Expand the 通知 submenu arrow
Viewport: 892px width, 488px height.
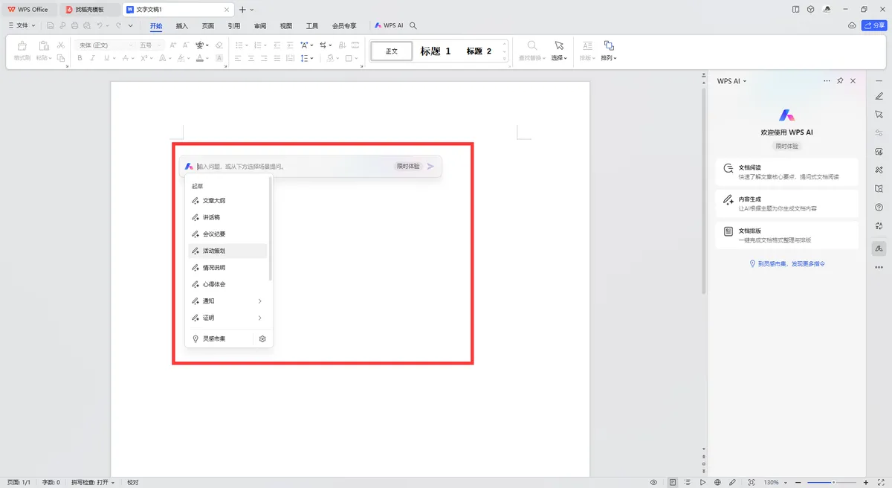click(259, 301)
